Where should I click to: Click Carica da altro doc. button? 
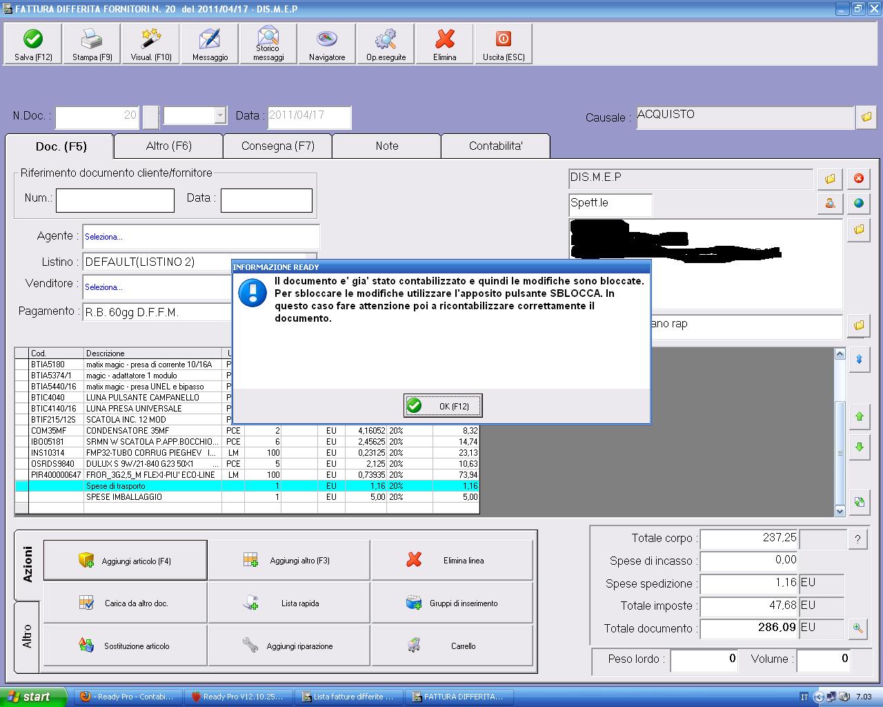click(125, 603)
